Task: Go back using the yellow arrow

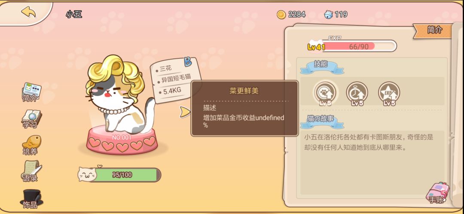Action: (x=28, y=12)
